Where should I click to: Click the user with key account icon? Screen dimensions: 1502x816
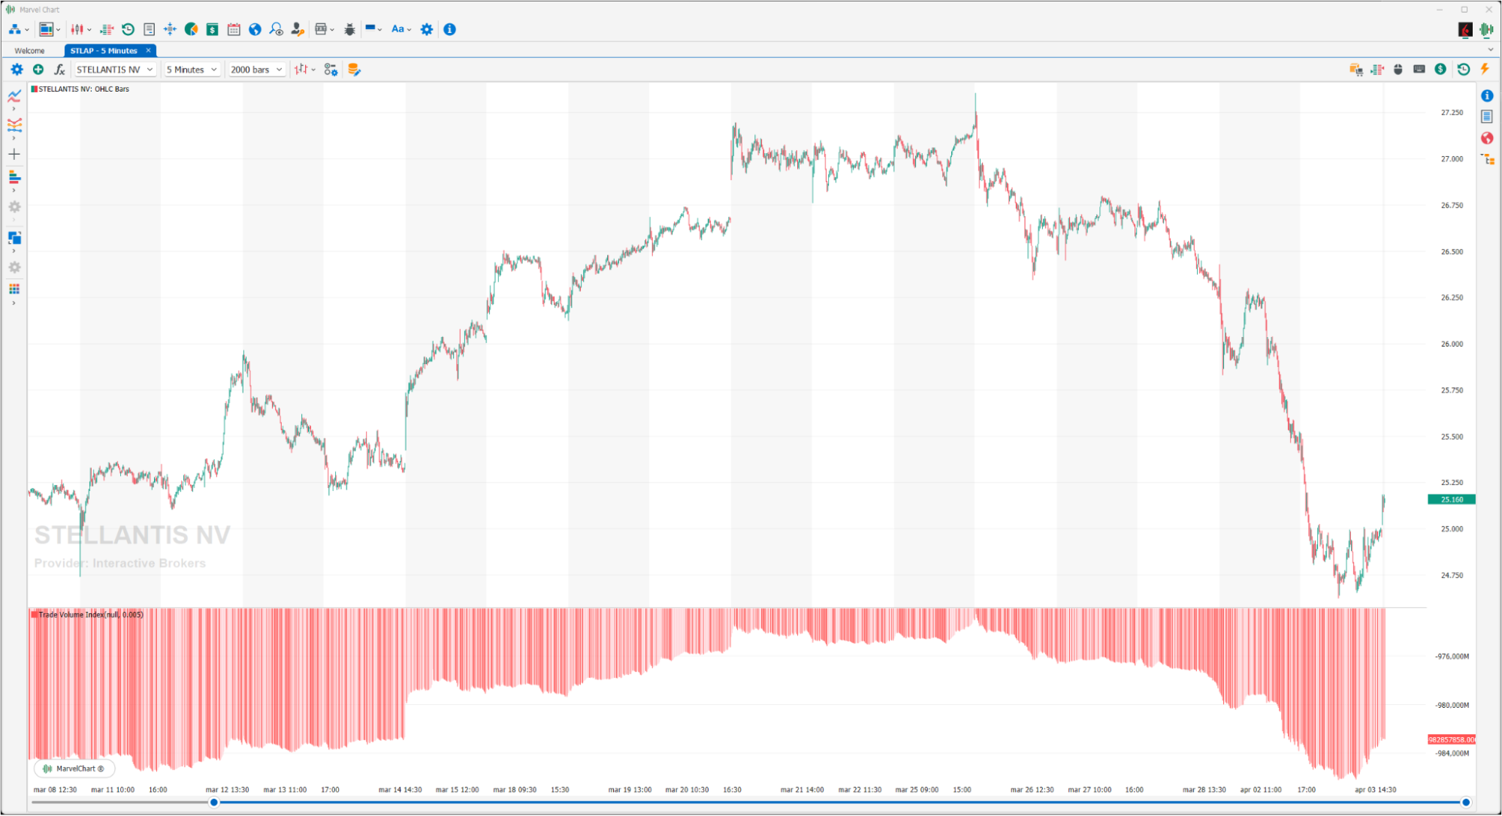(x=298, y=29)
